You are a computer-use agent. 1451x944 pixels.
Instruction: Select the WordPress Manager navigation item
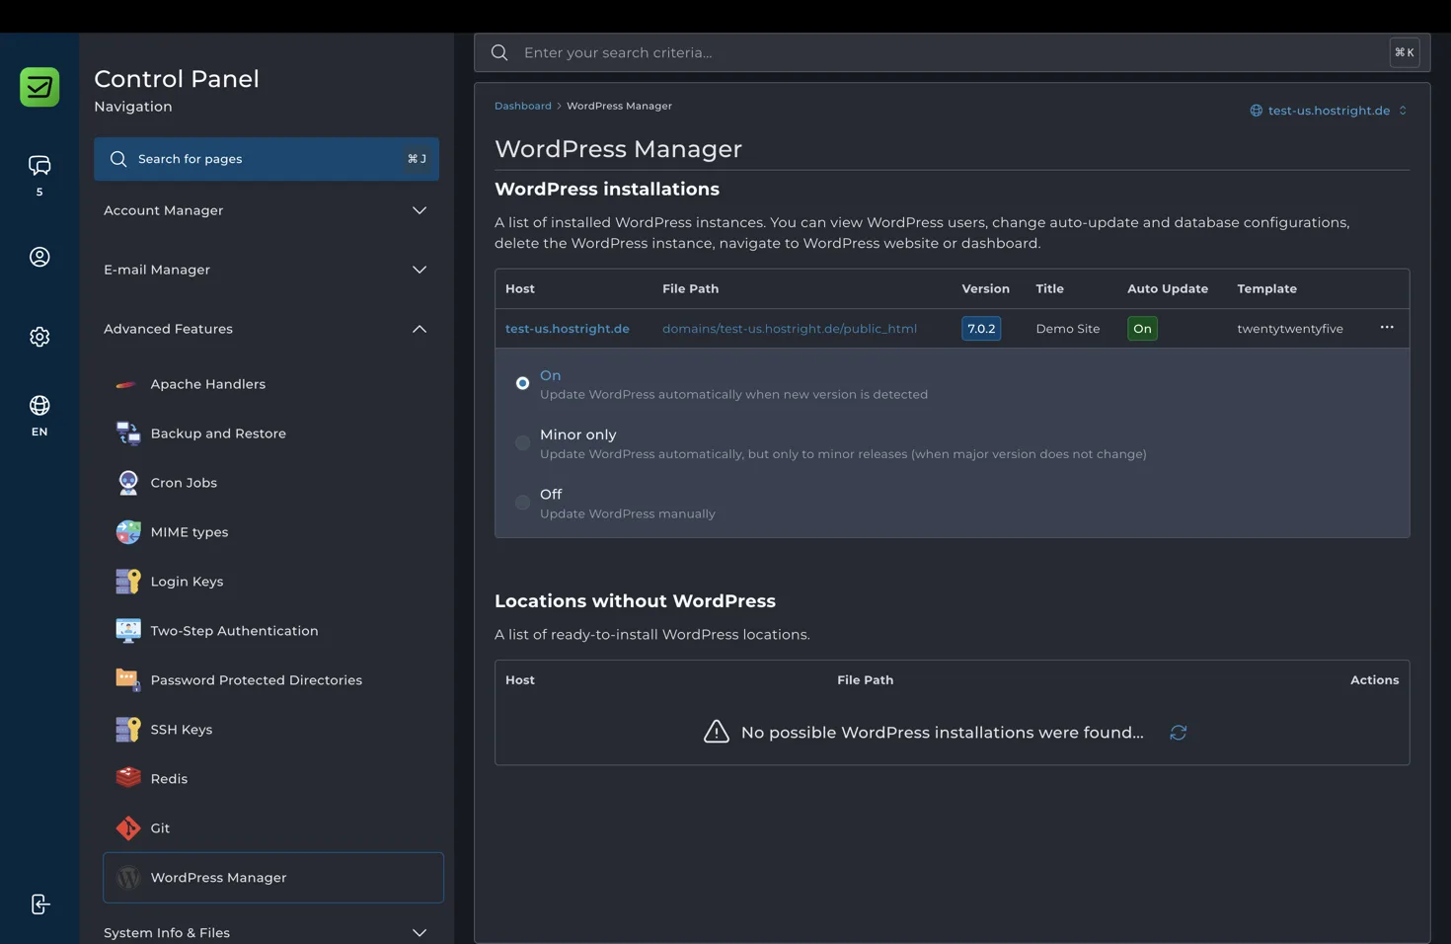(x=273, y=878)
